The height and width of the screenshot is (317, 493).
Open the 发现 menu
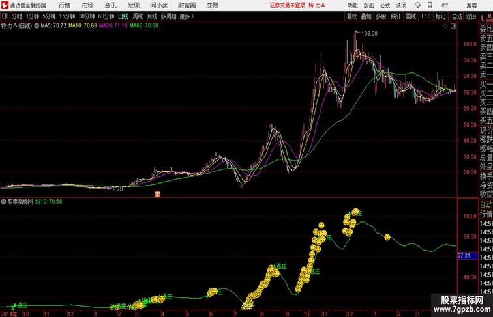pos(133,5)
